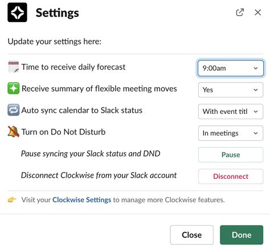270x249 pixels.
Task: Expand the In meetings Do Not Disturb dropdown
Action: 231,133
